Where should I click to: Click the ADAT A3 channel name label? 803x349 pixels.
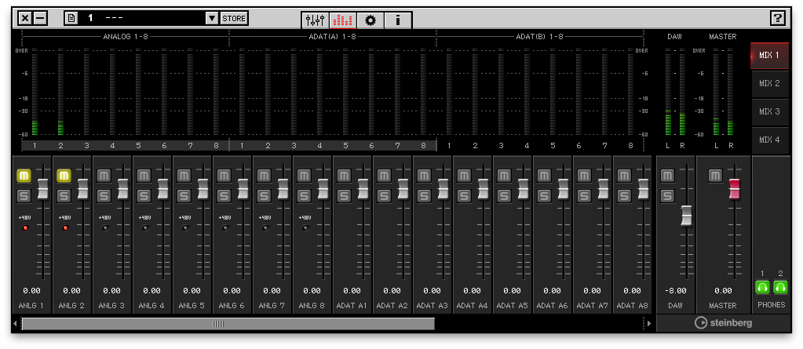pos(432,306)
